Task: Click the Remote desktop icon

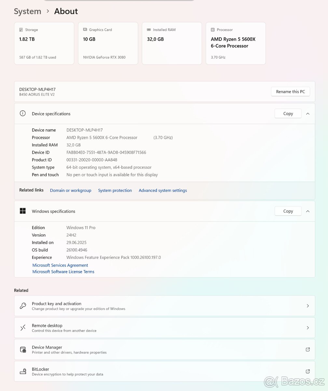Action: [x=23, y=327]
